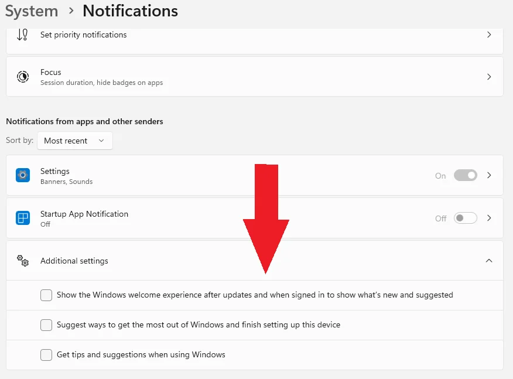Collapse the Additional settings section chevron

click(x=489, y=261)
